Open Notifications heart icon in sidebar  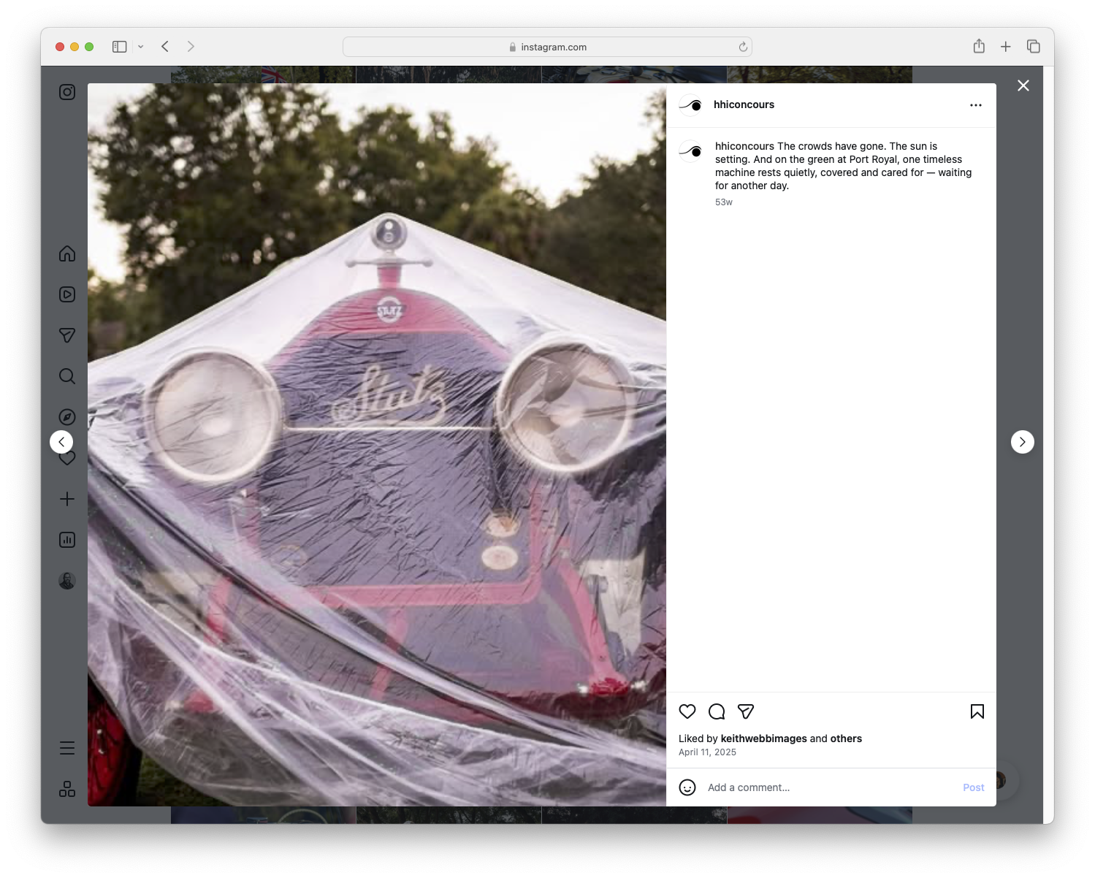(67, 459)
